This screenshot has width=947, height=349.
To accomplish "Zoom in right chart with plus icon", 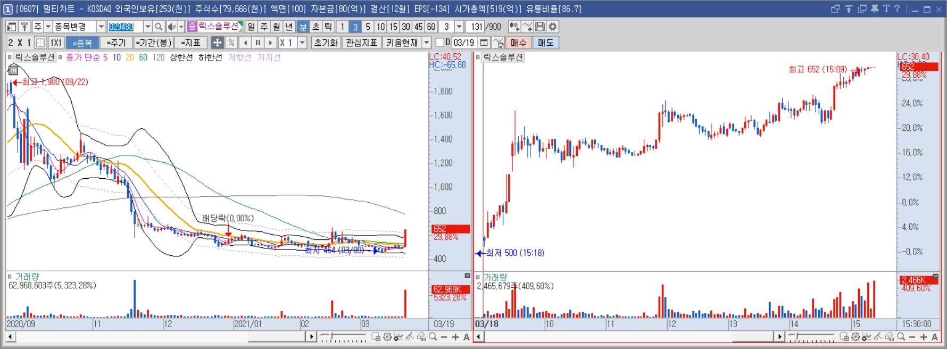I will [x=924, y=337].
